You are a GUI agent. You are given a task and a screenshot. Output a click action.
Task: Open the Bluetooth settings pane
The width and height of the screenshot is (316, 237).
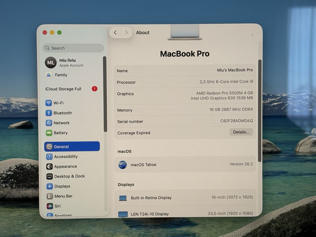(x=72, y=113)
